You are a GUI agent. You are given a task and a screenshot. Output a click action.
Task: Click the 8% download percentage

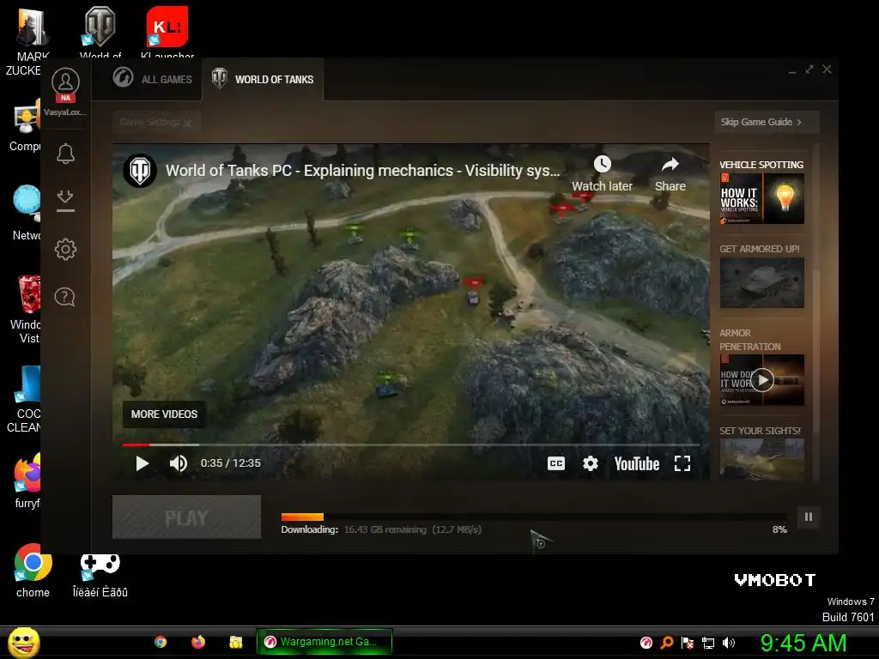(779, 529)
